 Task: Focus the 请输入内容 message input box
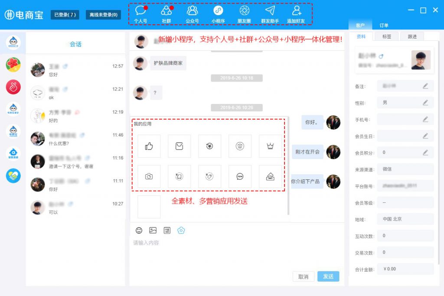click(237, 253)
